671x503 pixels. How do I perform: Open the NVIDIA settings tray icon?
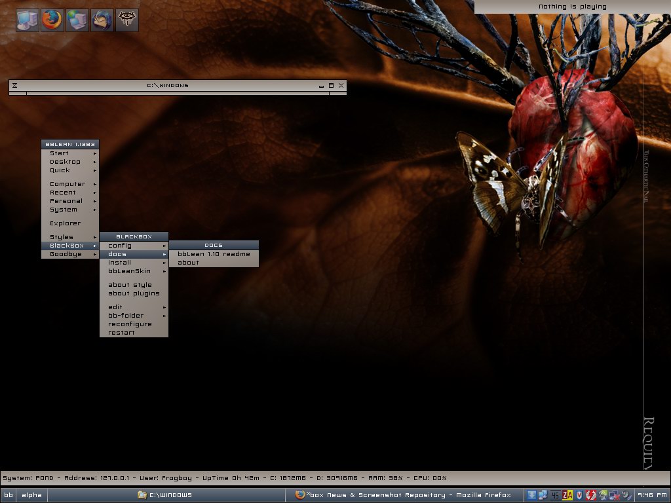click(x=603, y=495)
